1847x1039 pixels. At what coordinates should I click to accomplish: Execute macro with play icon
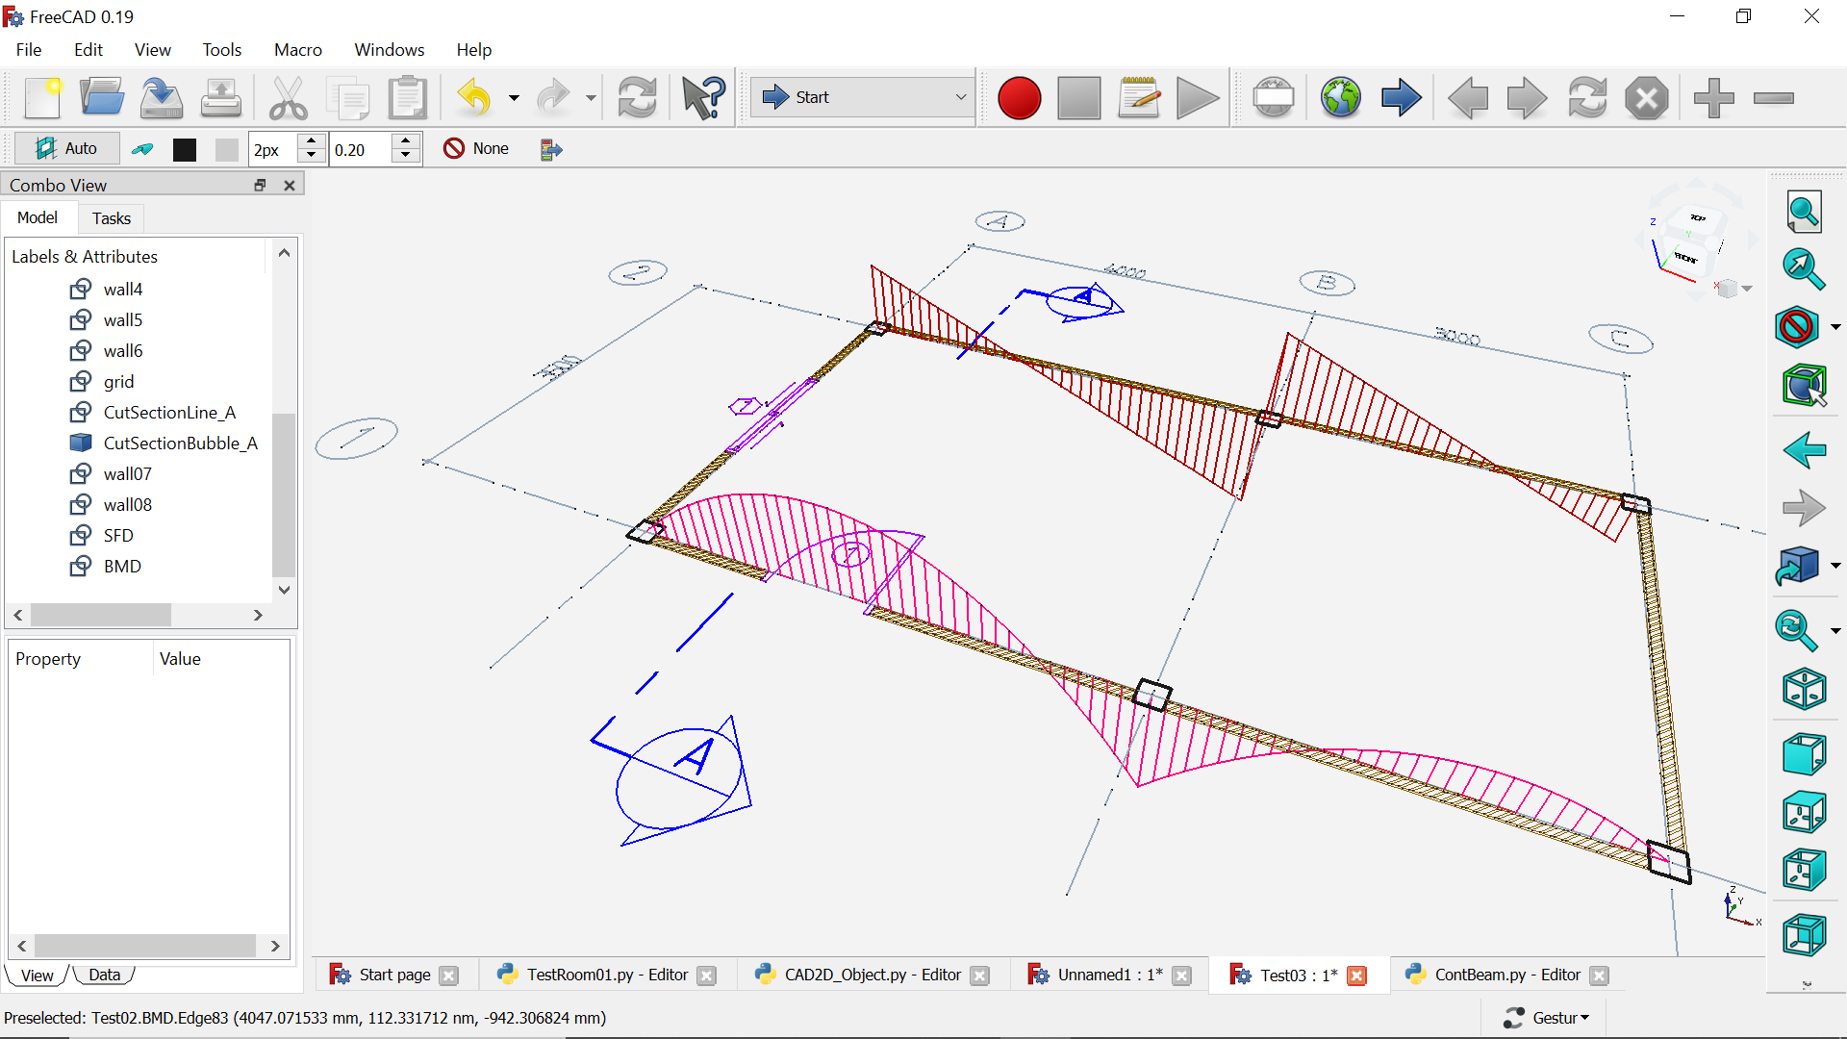click(1198, 97)
